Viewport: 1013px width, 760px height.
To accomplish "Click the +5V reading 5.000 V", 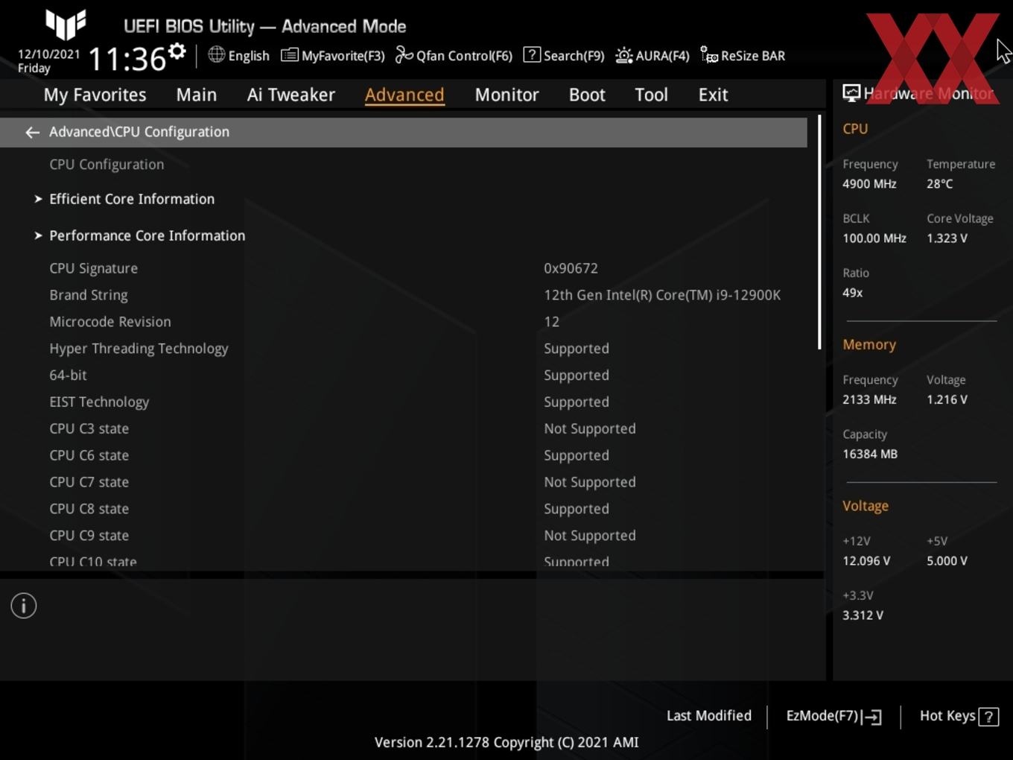I will [x=947, y=561].
